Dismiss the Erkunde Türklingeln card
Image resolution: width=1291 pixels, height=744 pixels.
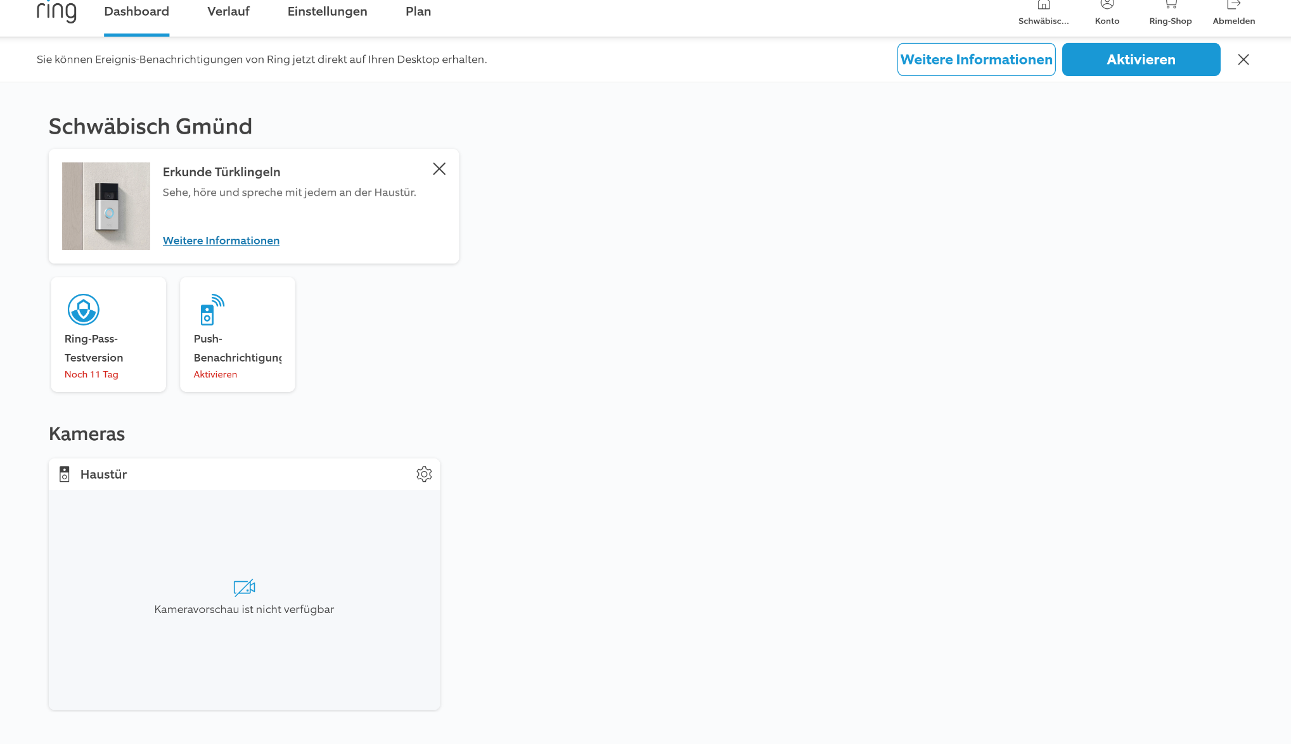439,169
